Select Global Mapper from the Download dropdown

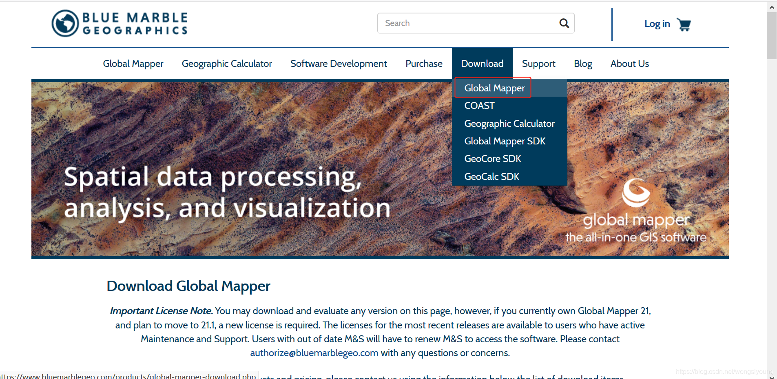[x=494, y=88]
